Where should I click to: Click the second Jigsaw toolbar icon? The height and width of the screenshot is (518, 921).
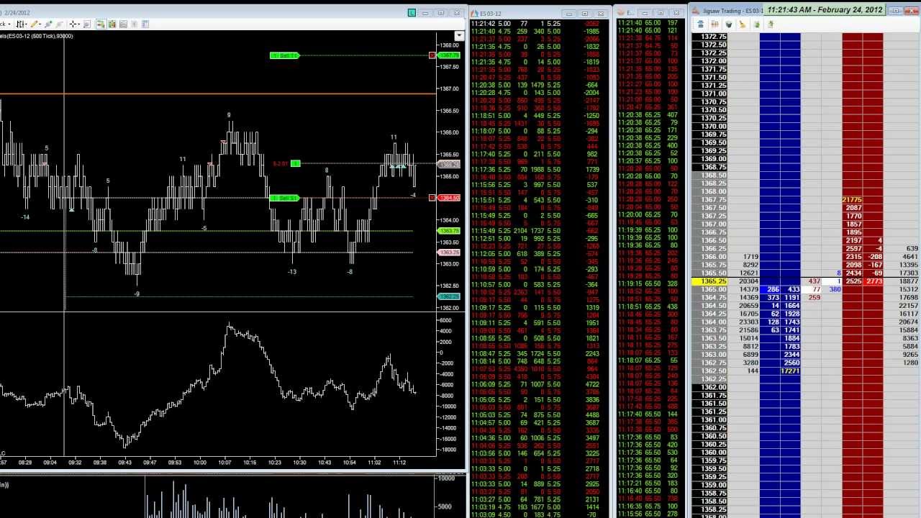(x=714, y=24)
